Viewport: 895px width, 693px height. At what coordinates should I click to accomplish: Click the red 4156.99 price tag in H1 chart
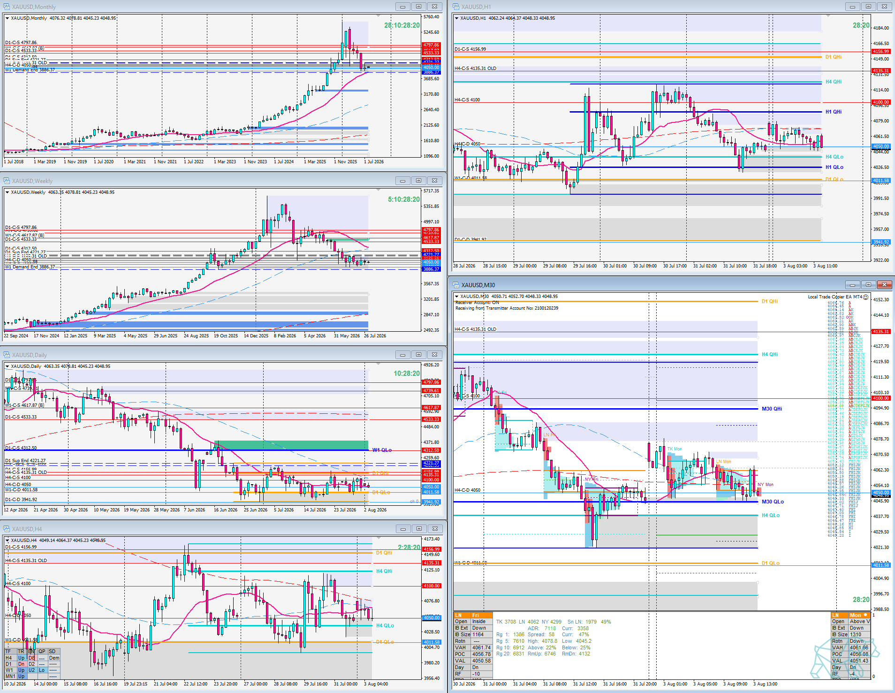(x=881, y=52)
